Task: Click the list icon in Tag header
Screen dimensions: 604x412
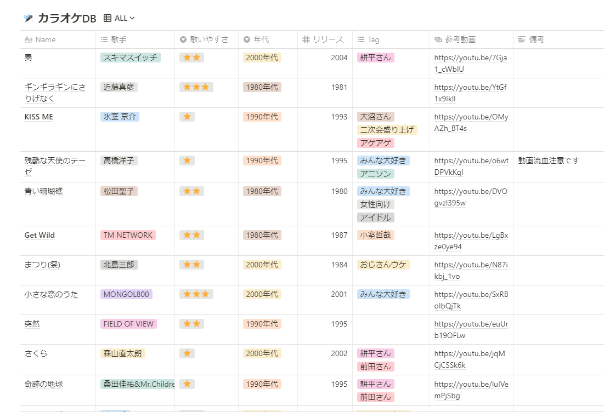Action: pos(361,39)
